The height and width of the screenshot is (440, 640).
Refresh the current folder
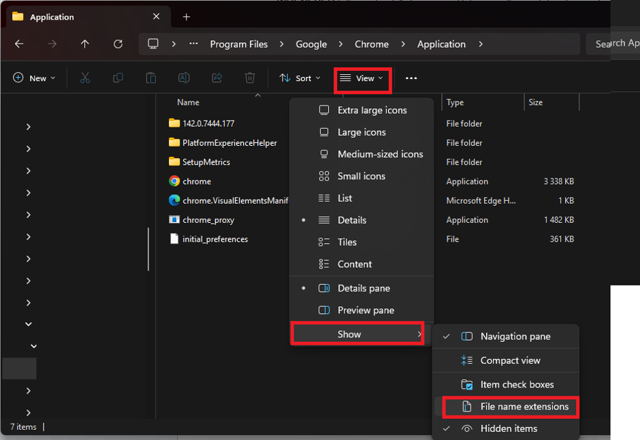(118, 44)
